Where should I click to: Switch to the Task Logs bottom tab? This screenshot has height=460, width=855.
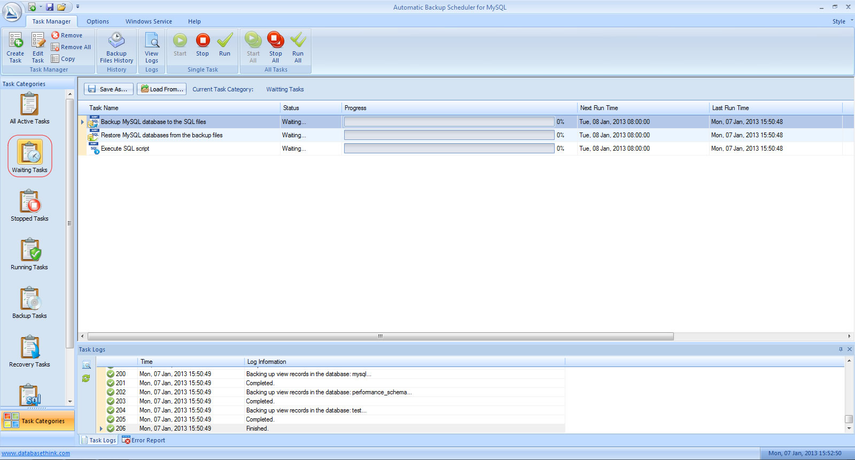point(98,440)
